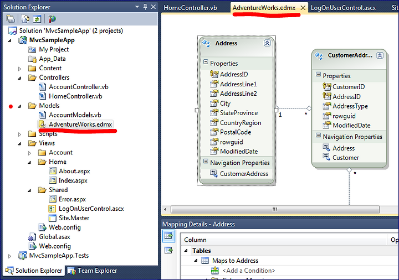399x280 pixels.
Task: Select the StateProvince property
Action: click(x=239, y=113)
